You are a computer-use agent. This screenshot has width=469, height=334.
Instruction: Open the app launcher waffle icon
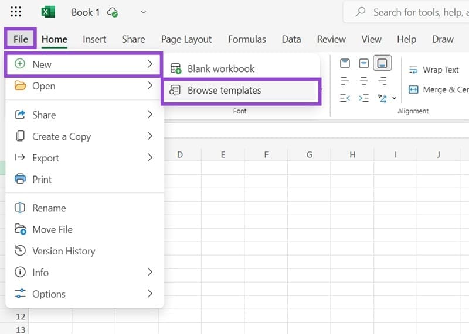click(x=16, y=12)
